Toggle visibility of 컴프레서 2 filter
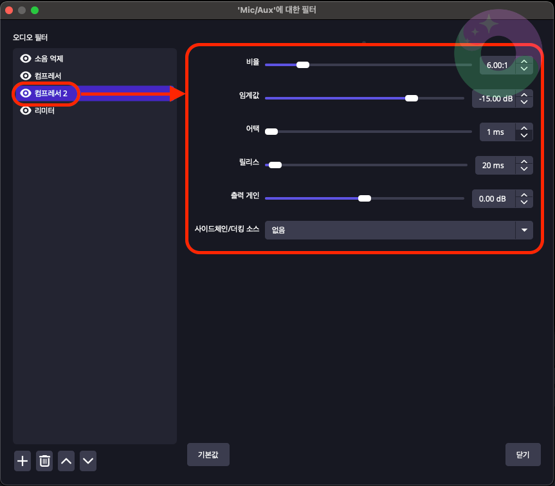Viewport: 555px width, 486px height. (x=26, y=93)
